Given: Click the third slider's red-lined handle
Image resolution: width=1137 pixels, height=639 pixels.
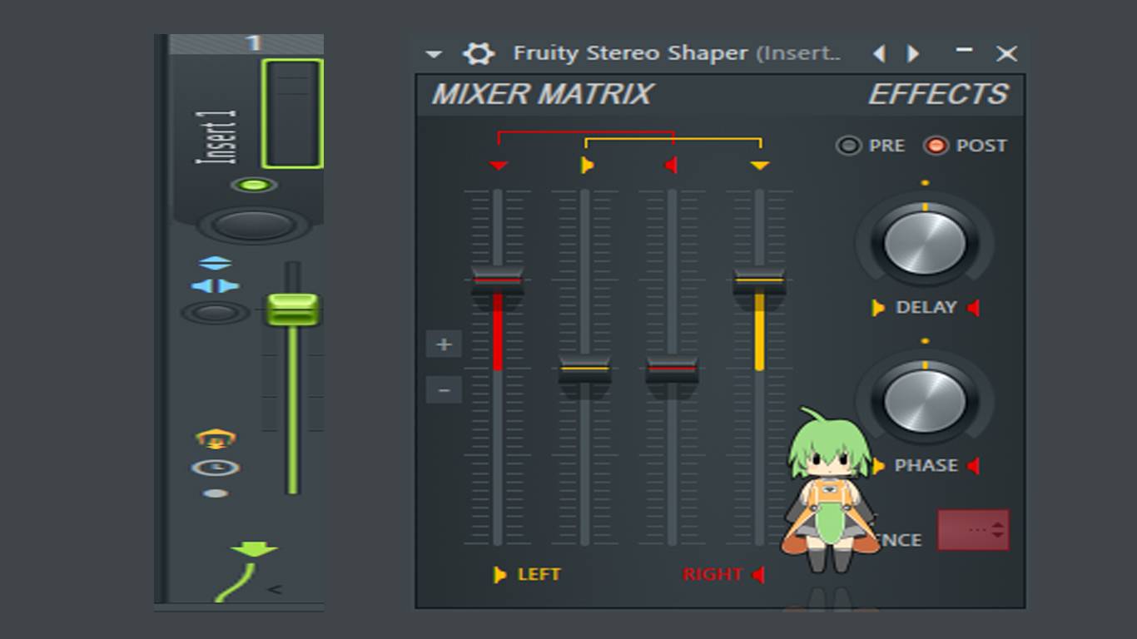Looking at the screenshot, I should click(672, 369).
